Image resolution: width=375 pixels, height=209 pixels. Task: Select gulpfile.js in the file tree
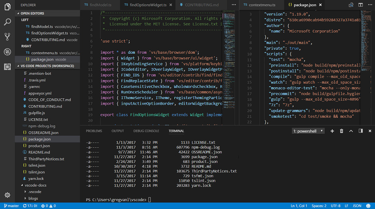coord(47,113)
